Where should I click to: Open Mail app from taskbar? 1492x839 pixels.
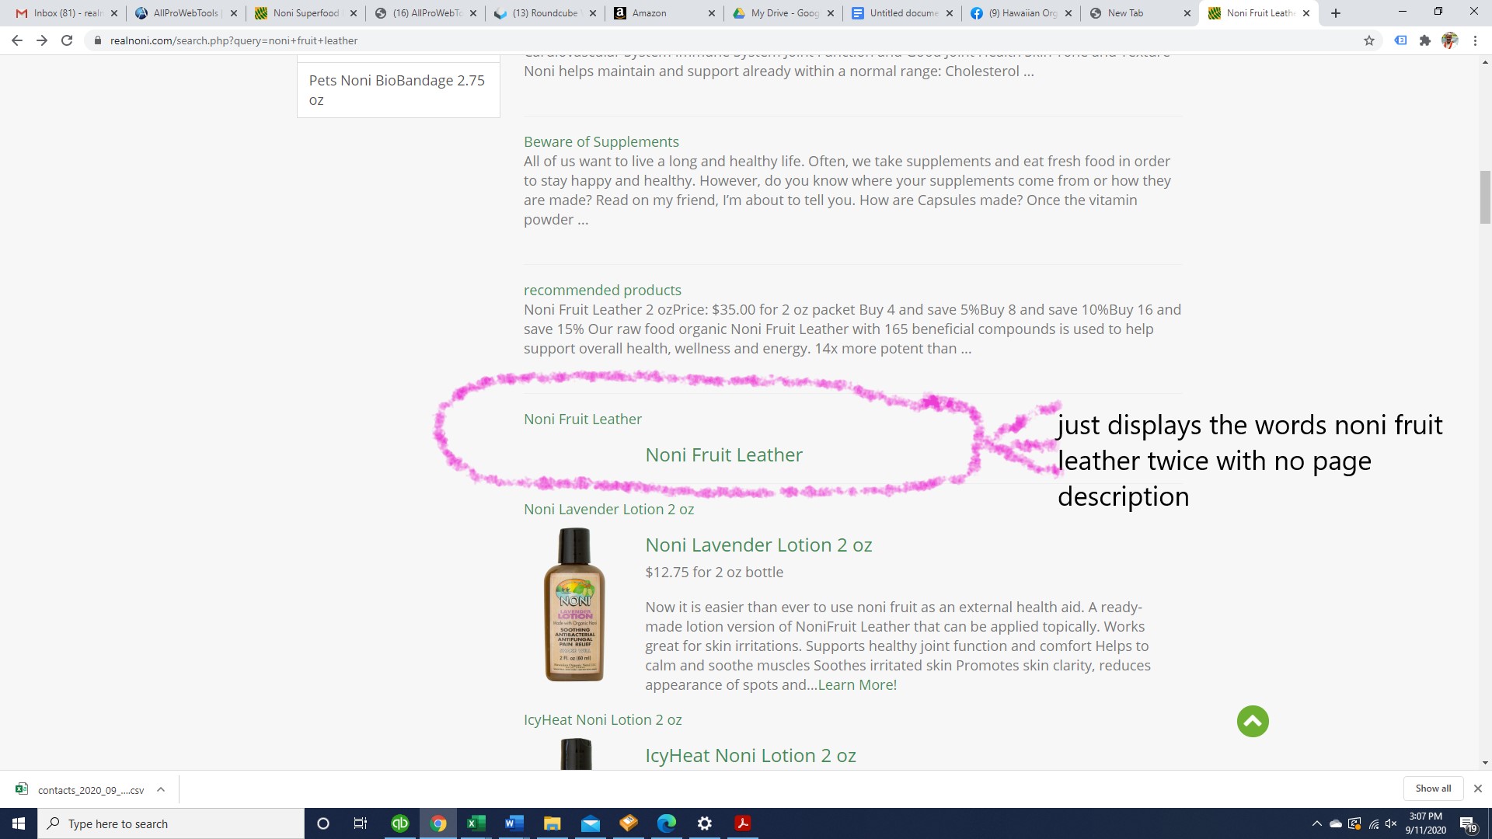591,823
